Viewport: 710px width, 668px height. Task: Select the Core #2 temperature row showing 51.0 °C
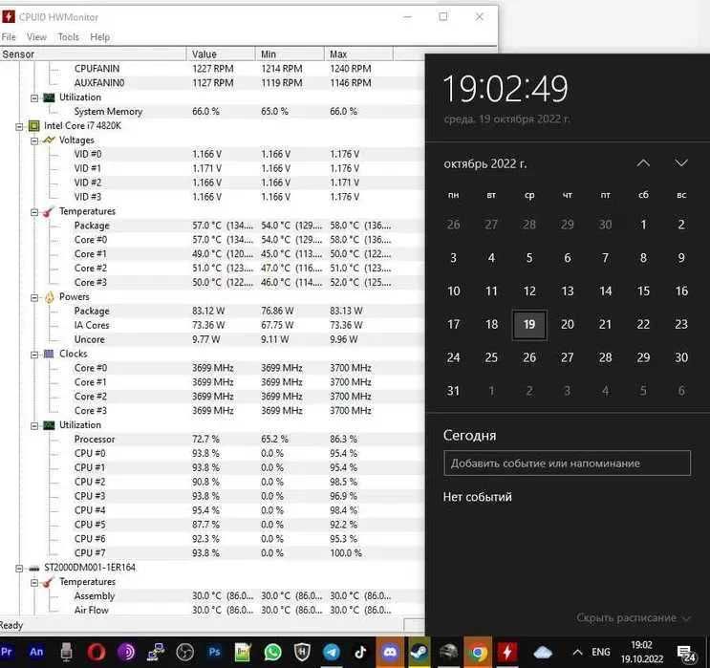point(212,269)
